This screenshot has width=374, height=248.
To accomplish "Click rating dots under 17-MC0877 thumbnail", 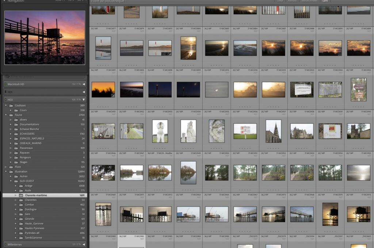I will [103, 65].
